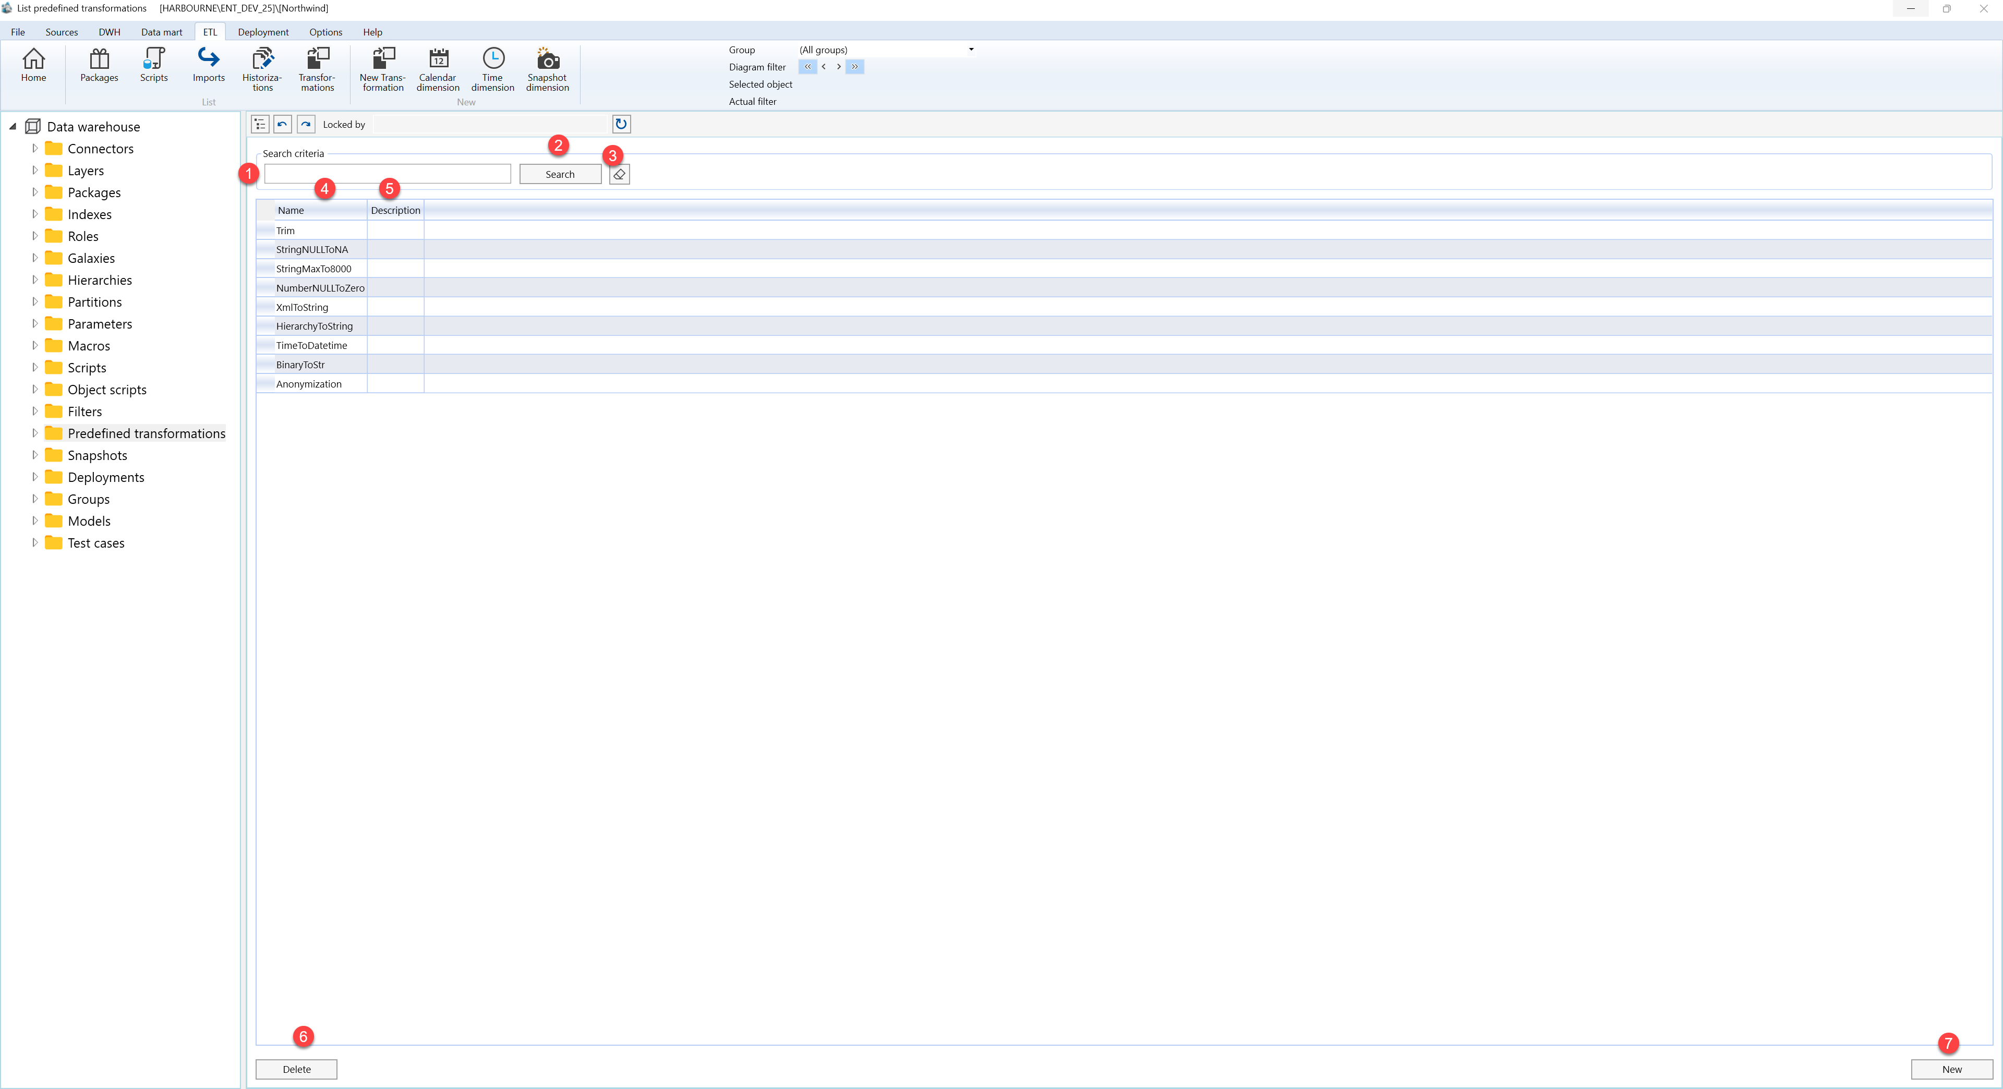This screenshot has width=2003, height=1089.
Task: Go to previous diagram filter
Action: [824, 67]
